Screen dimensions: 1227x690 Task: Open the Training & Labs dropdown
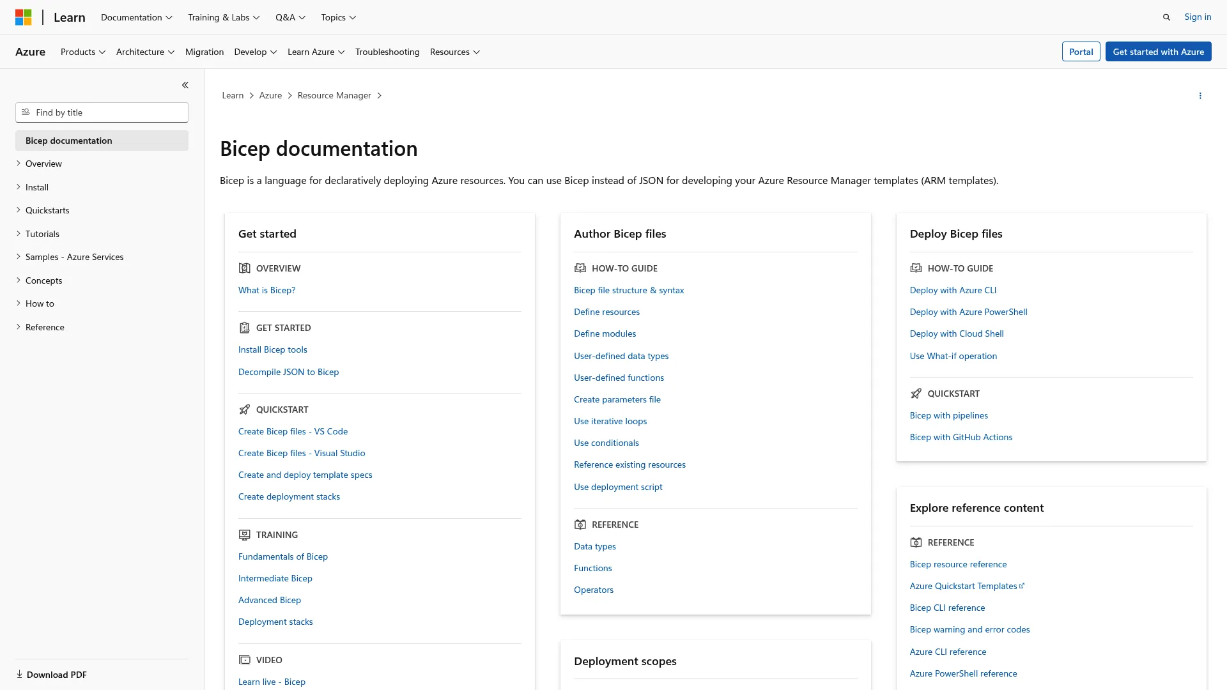224,17
